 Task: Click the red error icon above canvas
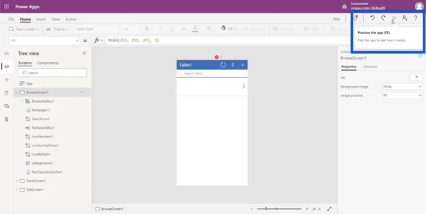coord(216,57)
